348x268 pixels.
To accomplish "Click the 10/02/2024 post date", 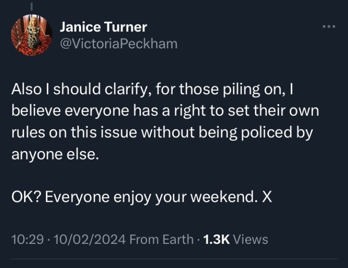I will point(89,239).
